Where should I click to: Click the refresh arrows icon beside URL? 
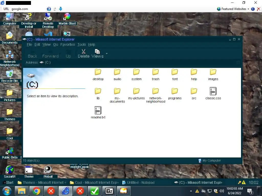55,9
